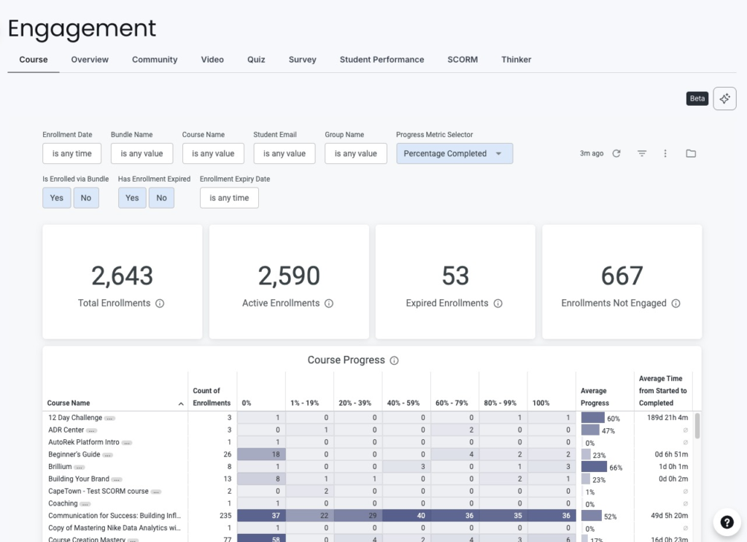Image resolution: width=747 pixels, height=542 pixels.
Task: Click the Copy of Mastering Nike Data Analytics row
Action: [x=115, y=528]
